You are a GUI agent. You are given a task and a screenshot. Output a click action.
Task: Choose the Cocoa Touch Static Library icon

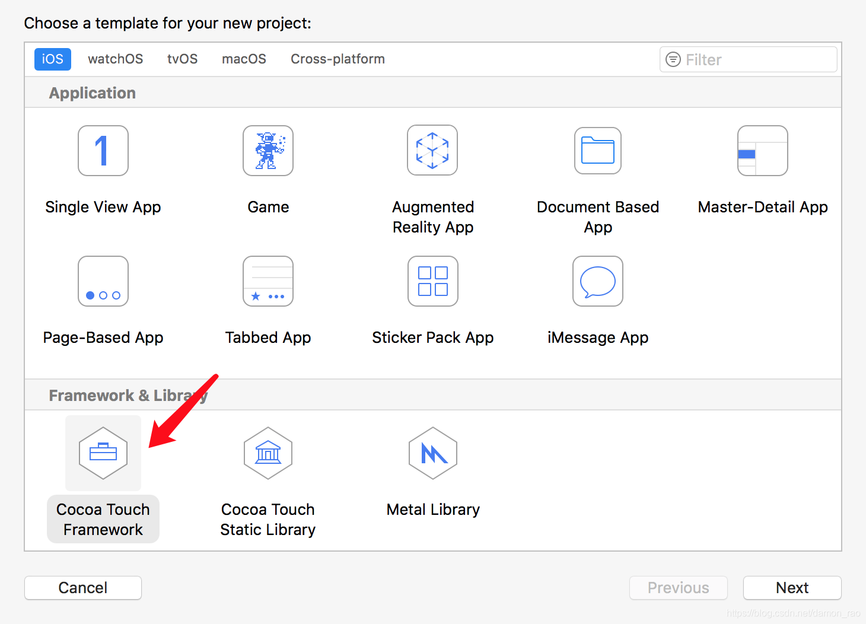point(268,453)
